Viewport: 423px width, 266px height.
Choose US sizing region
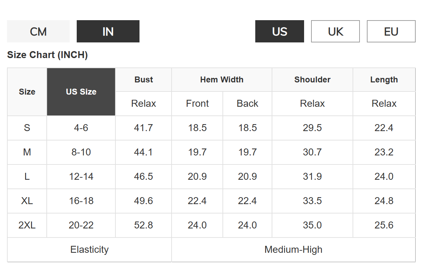point(280,31)
